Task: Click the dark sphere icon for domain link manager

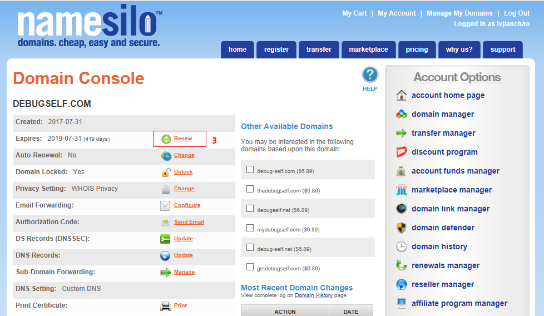Action: point(402,209)
